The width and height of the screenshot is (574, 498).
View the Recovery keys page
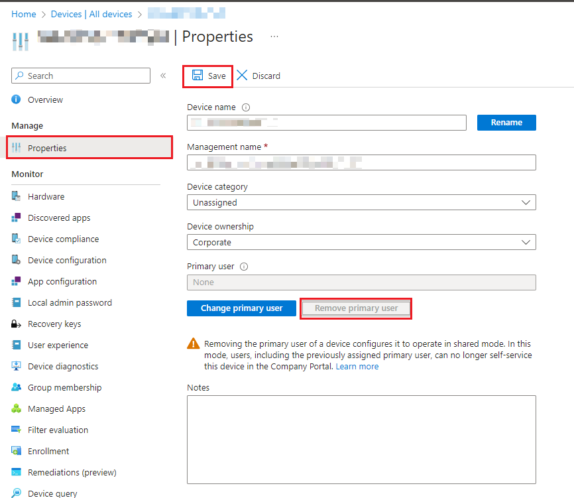[x=56, y=324]
